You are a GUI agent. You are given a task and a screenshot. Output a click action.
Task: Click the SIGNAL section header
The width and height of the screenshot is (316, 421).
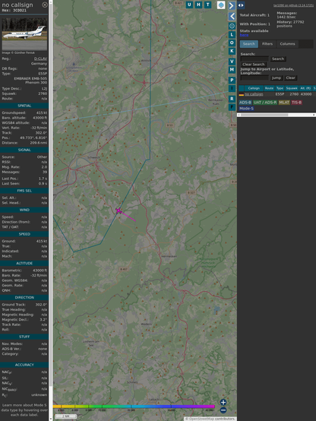[x=24, y=150]
